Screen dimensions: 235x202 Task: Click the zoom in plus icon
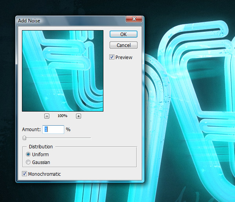(x=79, y=116)
